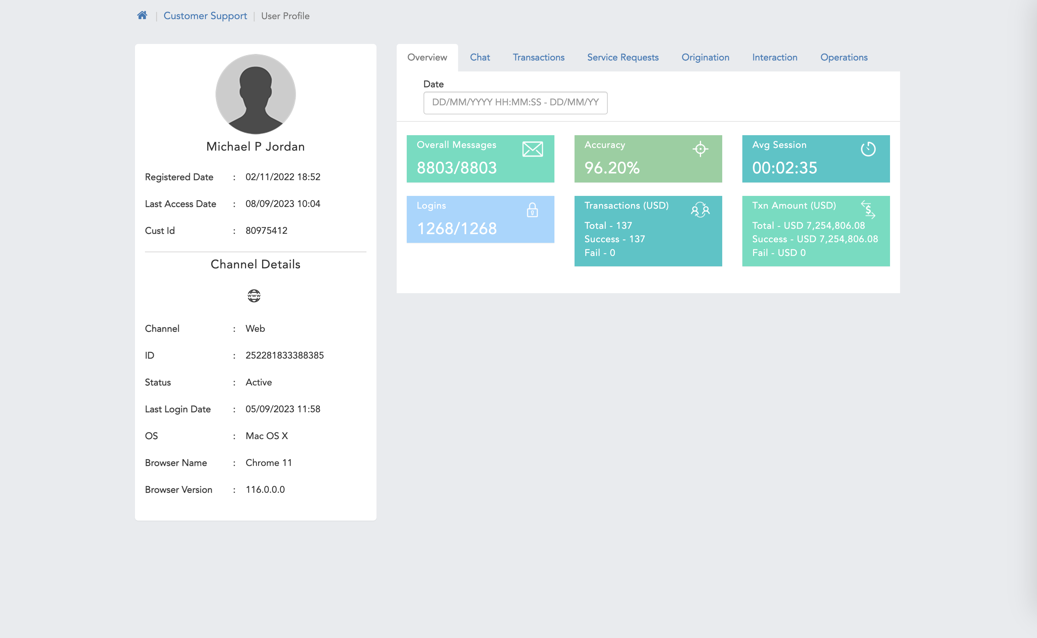
Task: Click the dollar exchange icon in Txn Amount
Action: coord(868,210)
